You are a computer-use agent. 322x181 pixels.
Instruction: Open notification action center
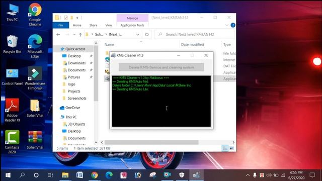(312, 175)
